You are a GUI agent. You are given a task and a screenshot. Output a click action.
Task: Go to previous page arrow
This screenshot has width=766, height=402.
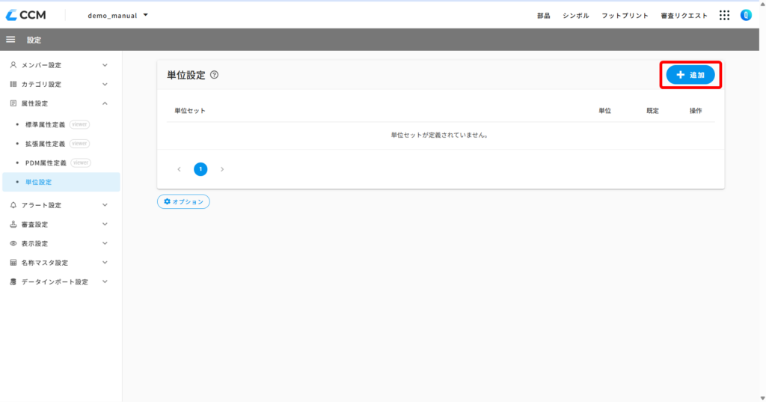(180, 169)
